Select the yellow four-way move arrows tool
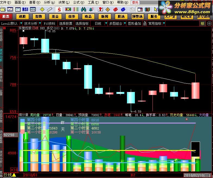 coord(42,9)
